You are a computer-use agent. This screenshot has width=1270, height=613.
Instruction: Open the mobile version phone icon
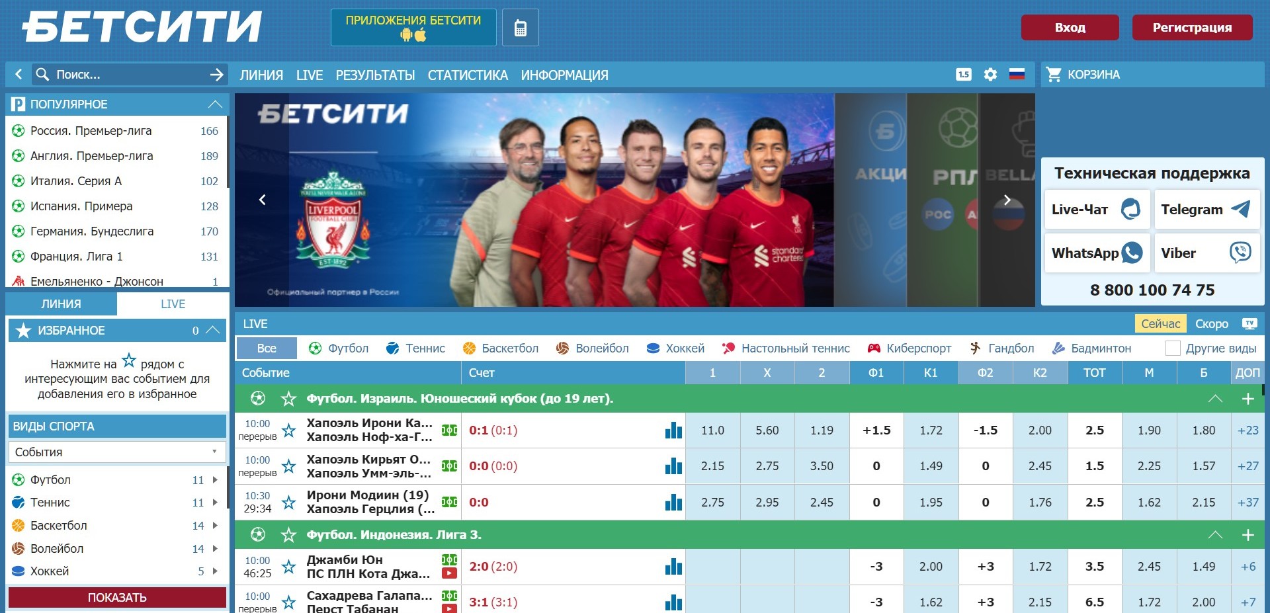[521, 28]
